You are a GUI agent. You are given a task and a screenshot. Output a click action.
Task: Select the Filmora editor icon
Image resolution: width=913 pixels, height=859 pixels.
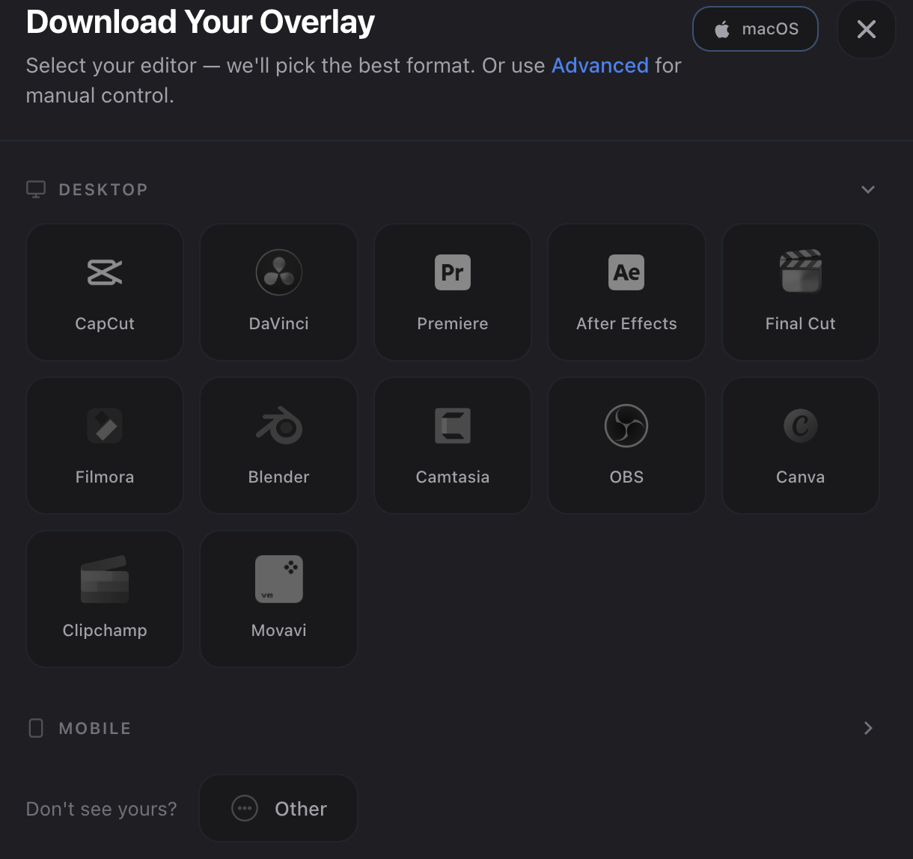pos(105,426)
